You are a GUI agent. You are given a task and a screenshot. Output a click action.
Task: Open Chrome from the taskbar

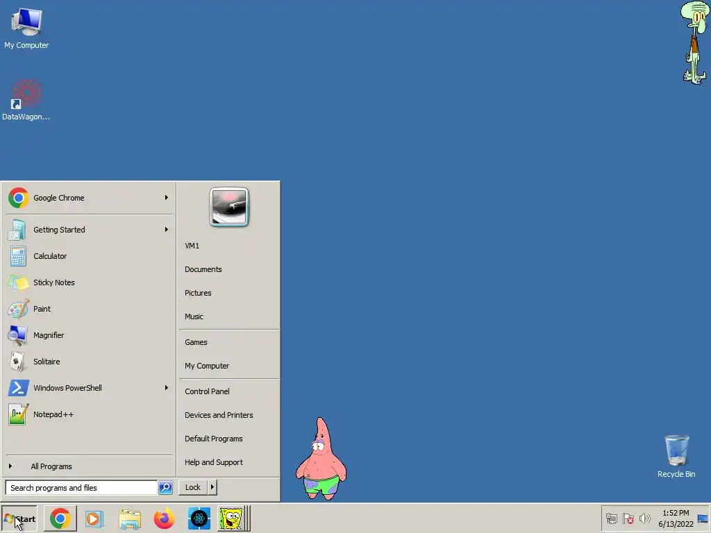click(60, 518)
